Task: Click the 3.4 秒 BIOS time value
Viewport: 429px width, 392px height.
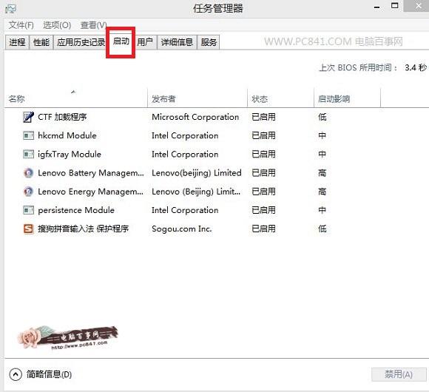Action: pyautogui.click(x=416, y=67)
